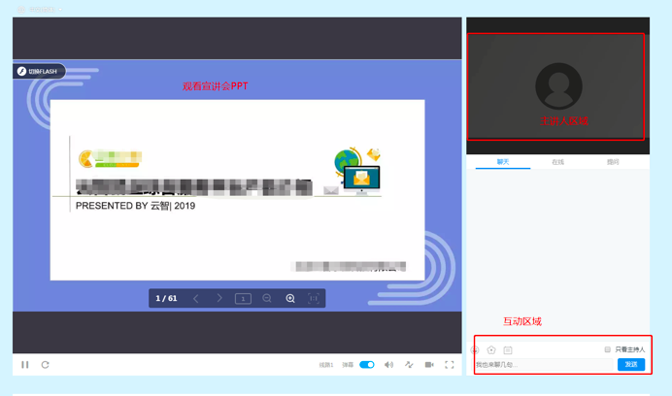This screenshot has height=396, width=672.
Task: Click the slide page number box
Action: [243, 299]
